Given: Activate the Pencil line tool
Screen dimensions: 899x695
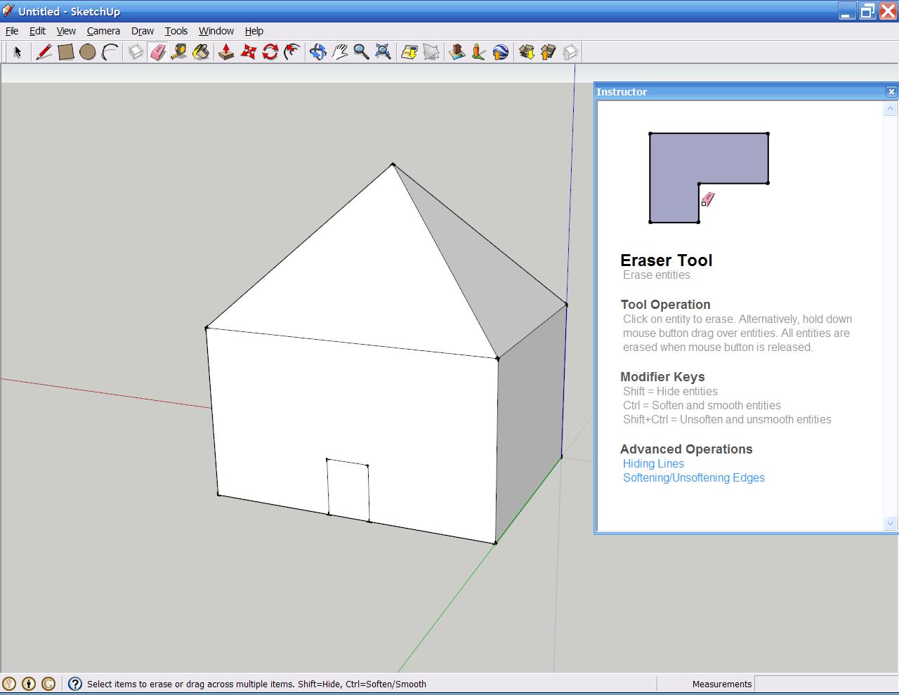Looking at the screenshot, I should tap(44, 51).
